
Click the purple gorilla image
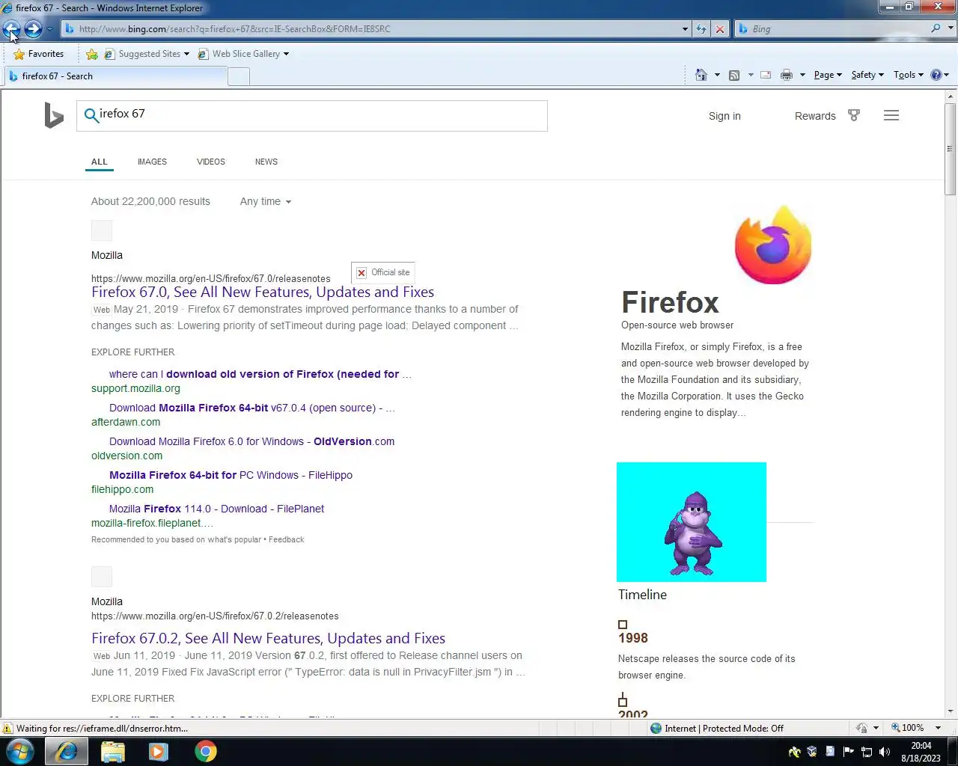click(x=692, y=522)
